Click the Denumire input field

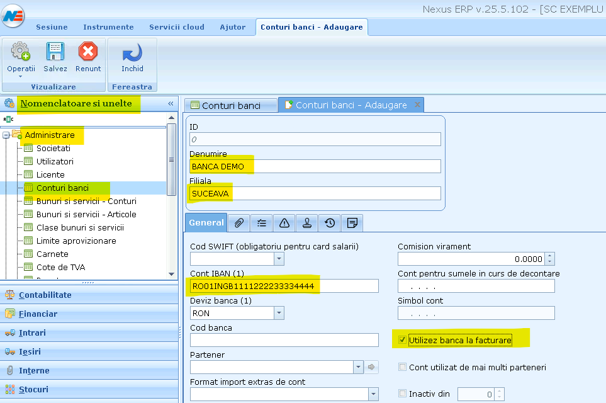click(x=315, y=166)
